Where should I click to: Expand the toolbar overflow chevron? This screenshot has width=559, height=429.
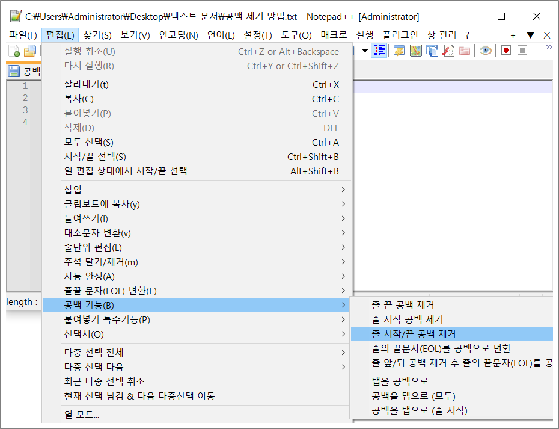(549, 47)
